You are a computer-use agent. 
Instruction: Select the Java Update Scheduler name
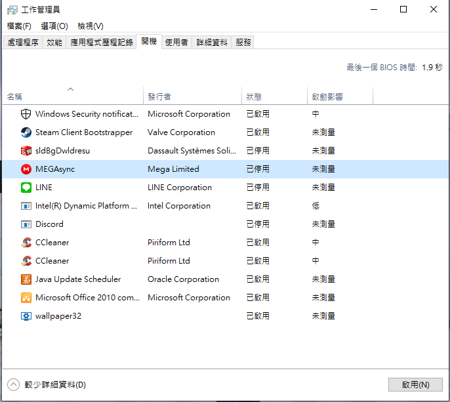click(x=78, y=279)
